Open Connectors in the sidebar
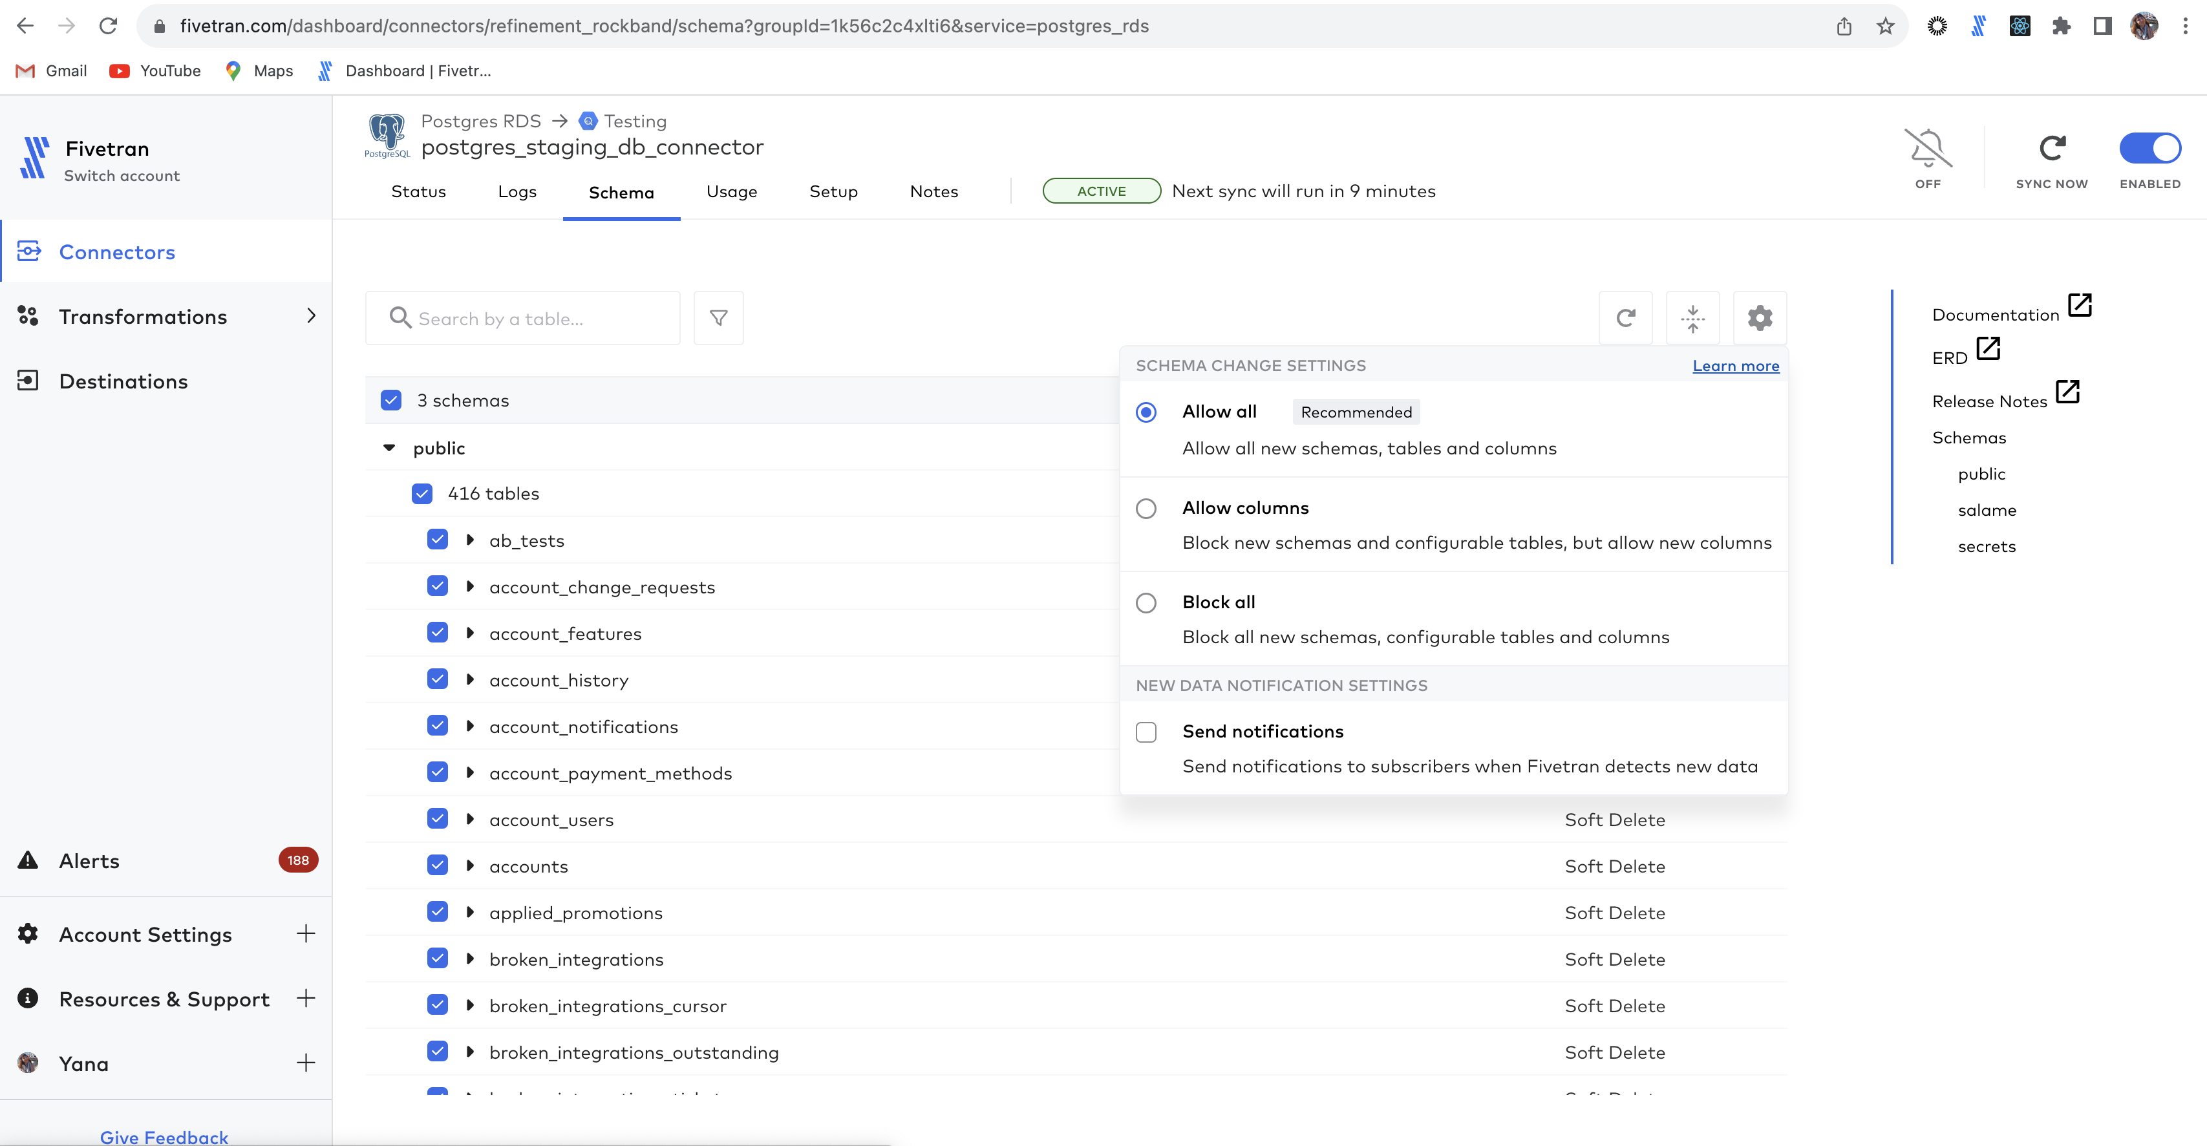Image resolution: width=2207 pixels, height=1146 pixels. [x=166, y=252]
